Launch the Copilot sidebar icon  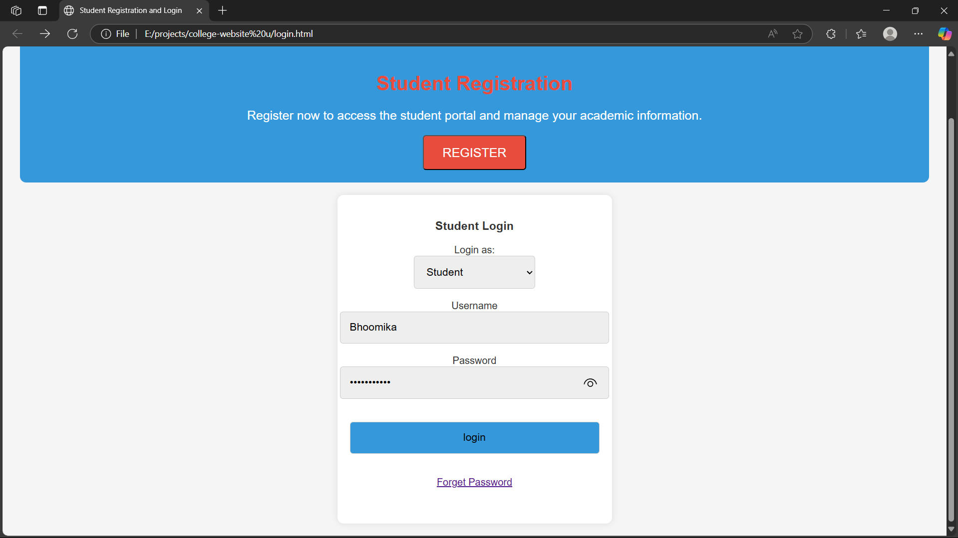944,34
